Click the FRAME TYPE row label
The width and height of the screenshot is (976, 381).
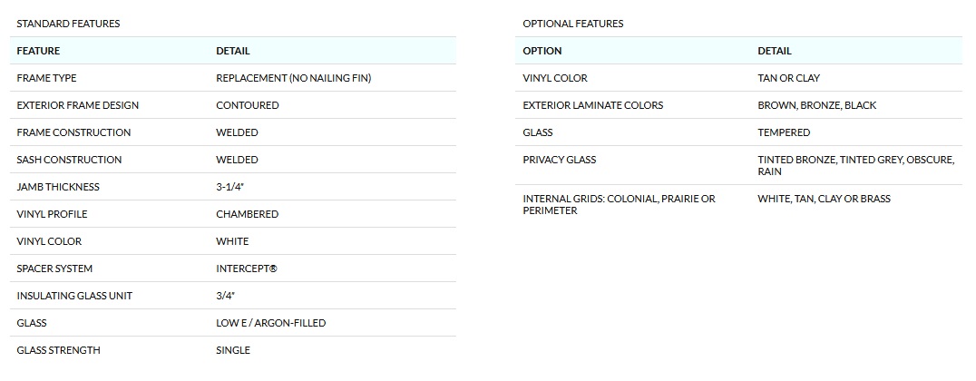click(46, 78)
